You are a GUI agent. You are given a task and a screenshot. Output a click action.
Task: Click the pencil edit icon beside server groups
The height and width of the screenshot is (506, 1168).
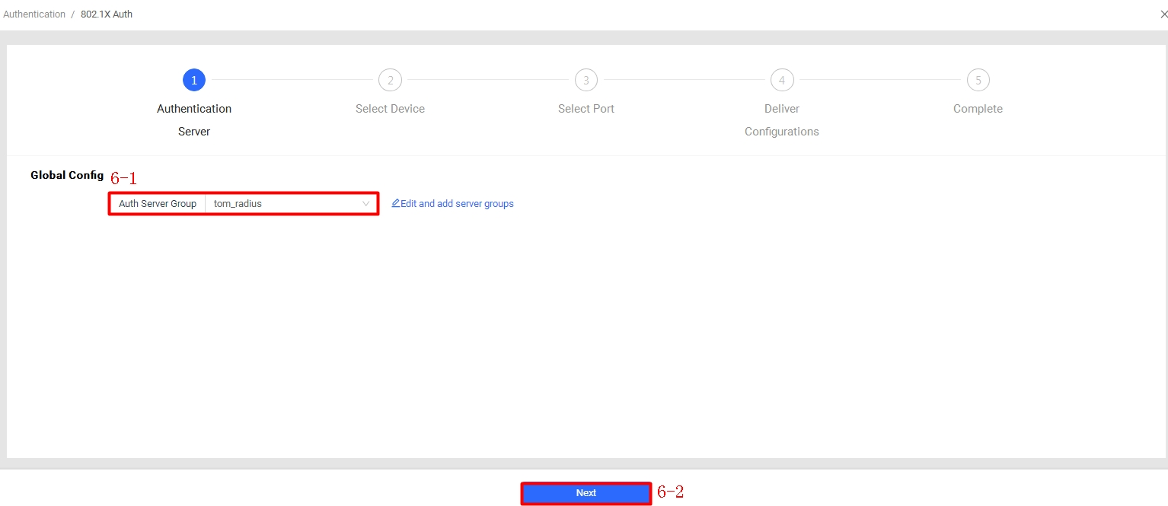click(x=395, y=204)
